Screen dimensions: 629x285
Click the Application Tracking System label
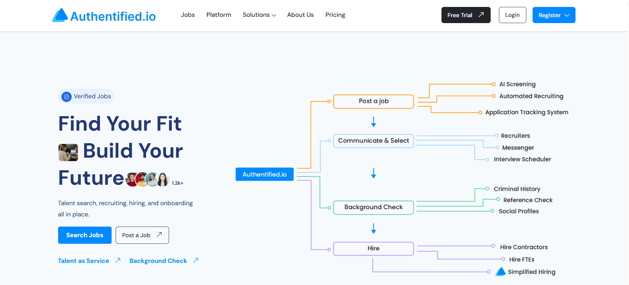[x=527, y=112]
